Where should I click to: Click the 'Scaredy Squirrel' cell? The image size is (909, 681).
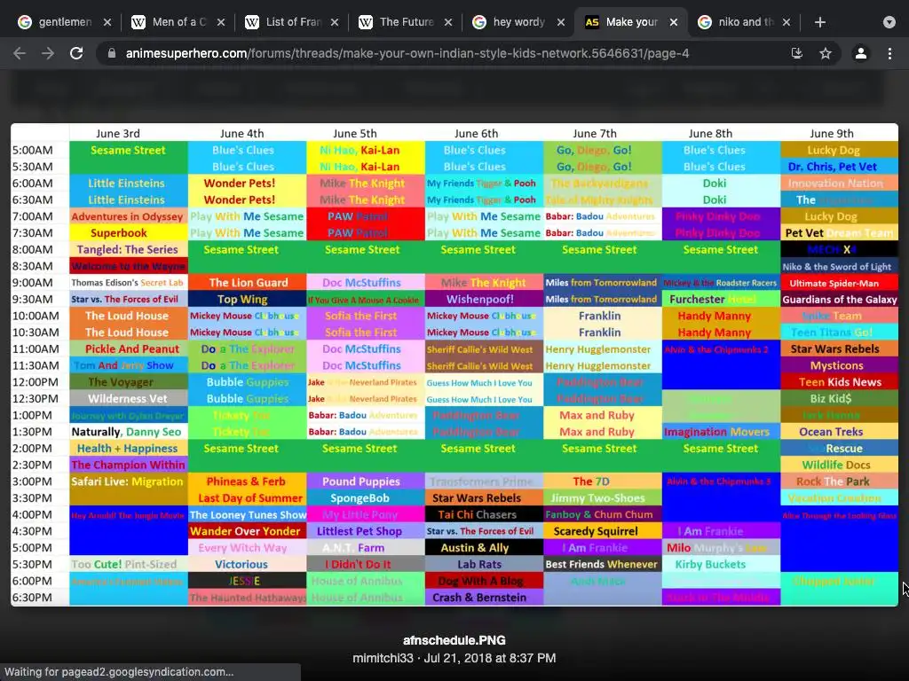click(603, 532)
